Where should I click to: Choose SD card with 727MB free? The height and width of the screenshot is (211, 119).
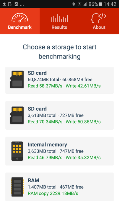click(59, 115)
